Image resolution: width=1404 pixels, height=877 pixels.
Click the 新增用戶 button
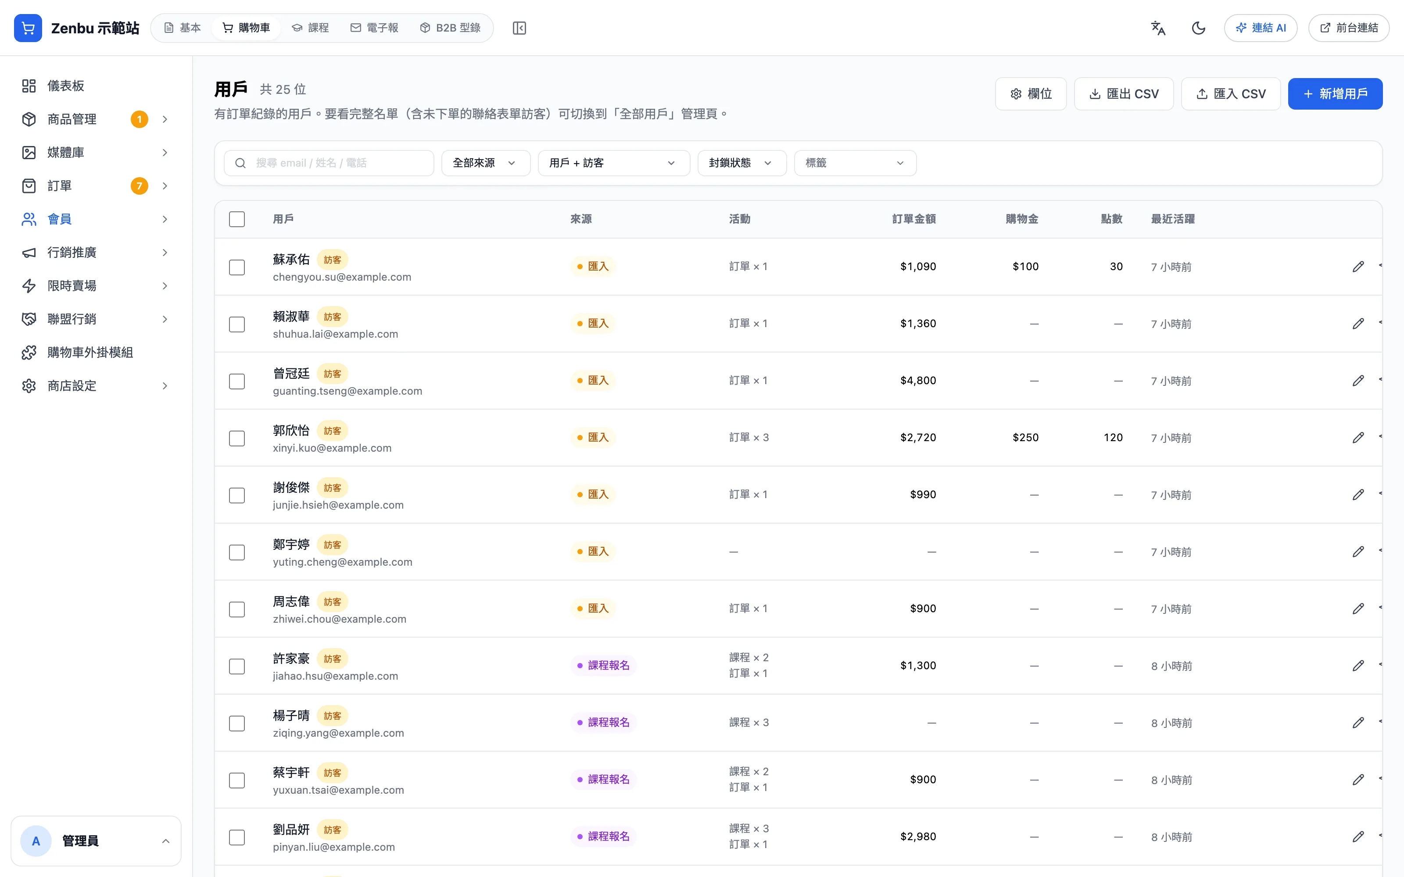(x=1335, y=94)
